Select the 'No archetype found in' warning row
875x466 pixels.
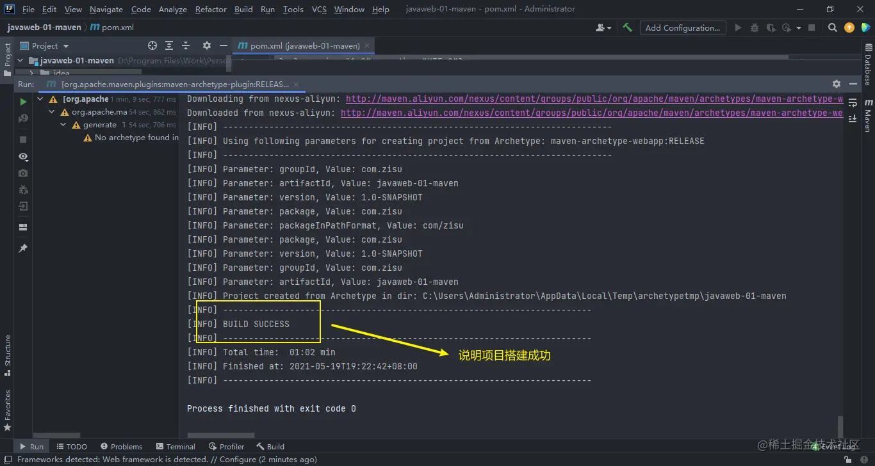point(131,138)
